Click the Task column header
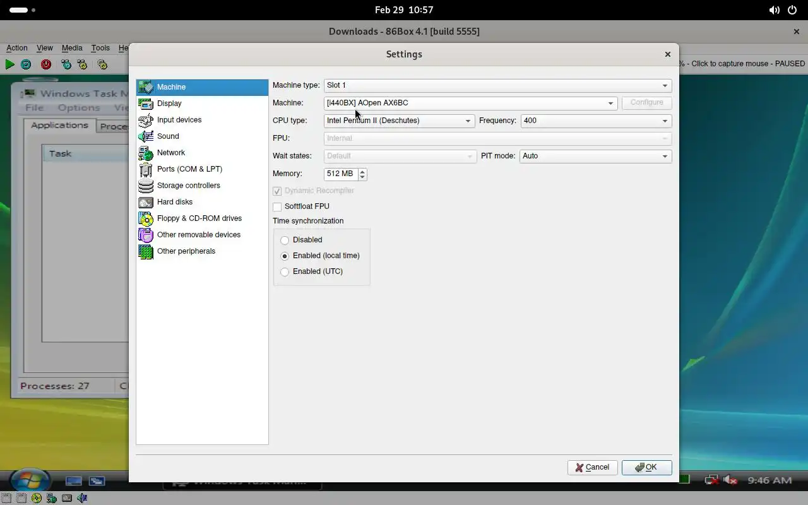This screenshot has height=505, width=808. point(86,153)
